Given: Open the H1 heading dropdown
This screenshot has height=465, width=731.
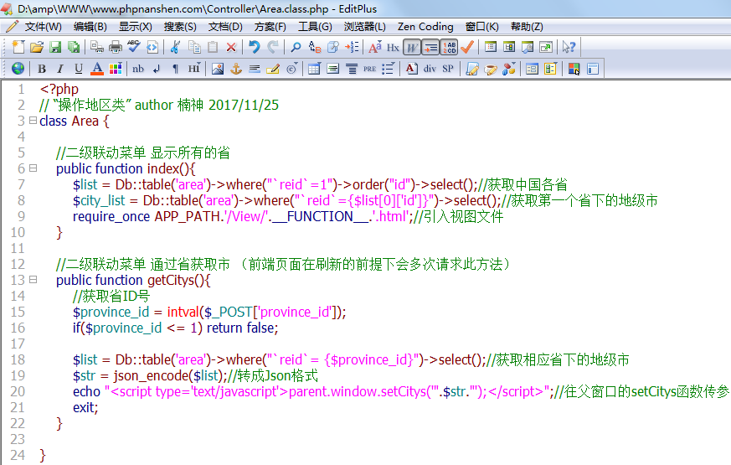Looking at the screenshot, I should [x=194, y=69].
